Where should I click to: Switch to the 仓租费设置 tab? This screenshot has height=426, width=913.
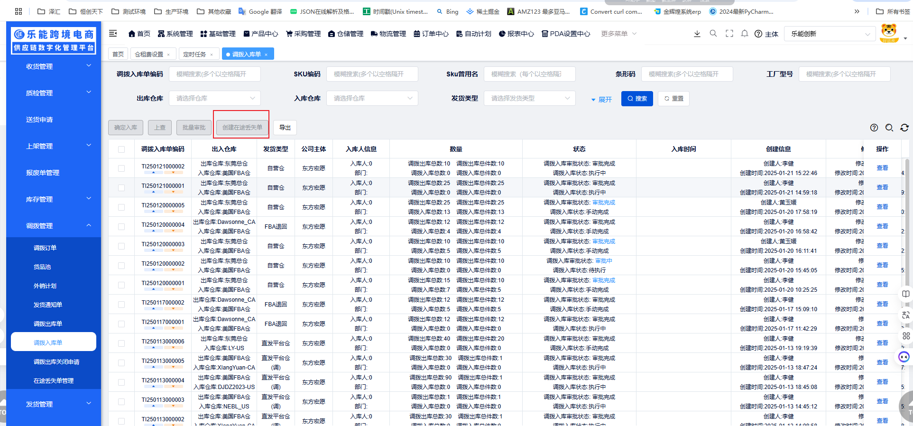149,55
